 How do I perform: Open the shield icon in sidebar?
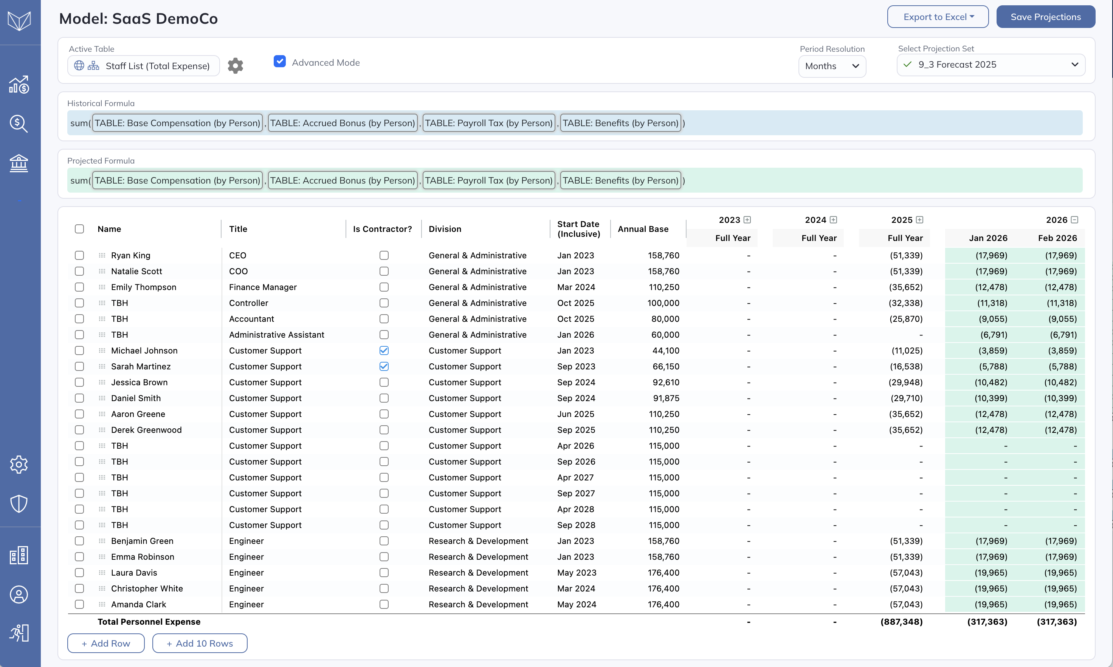[x=19, y=504]
